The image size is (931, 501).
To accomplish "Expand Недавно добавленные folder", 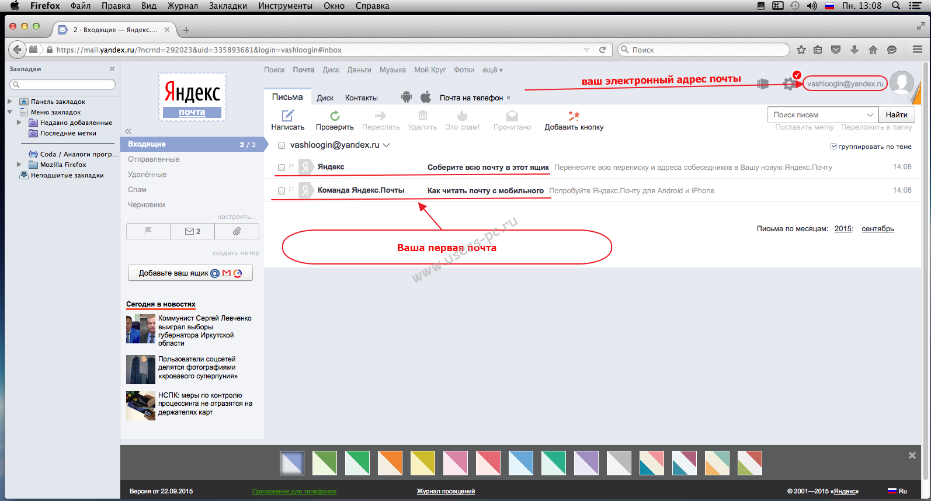I will click(x=19, y=123).
